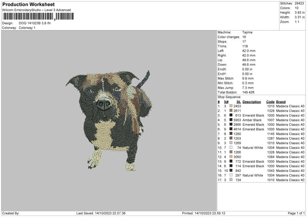Click the Stitches value 29423
The height and width of the screenshot is (217, 307).
click(x=299, y=4)
